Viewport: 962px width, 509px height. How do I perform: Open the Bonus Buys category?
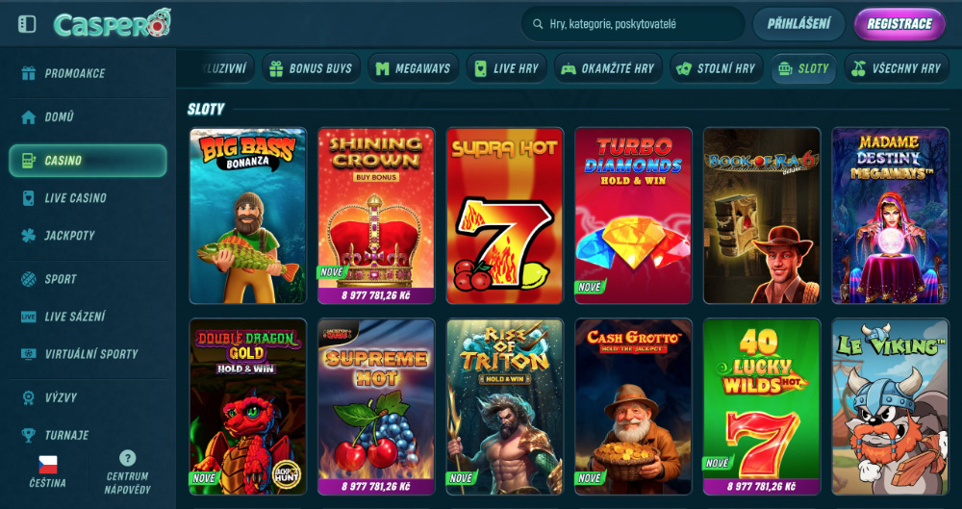311,68
